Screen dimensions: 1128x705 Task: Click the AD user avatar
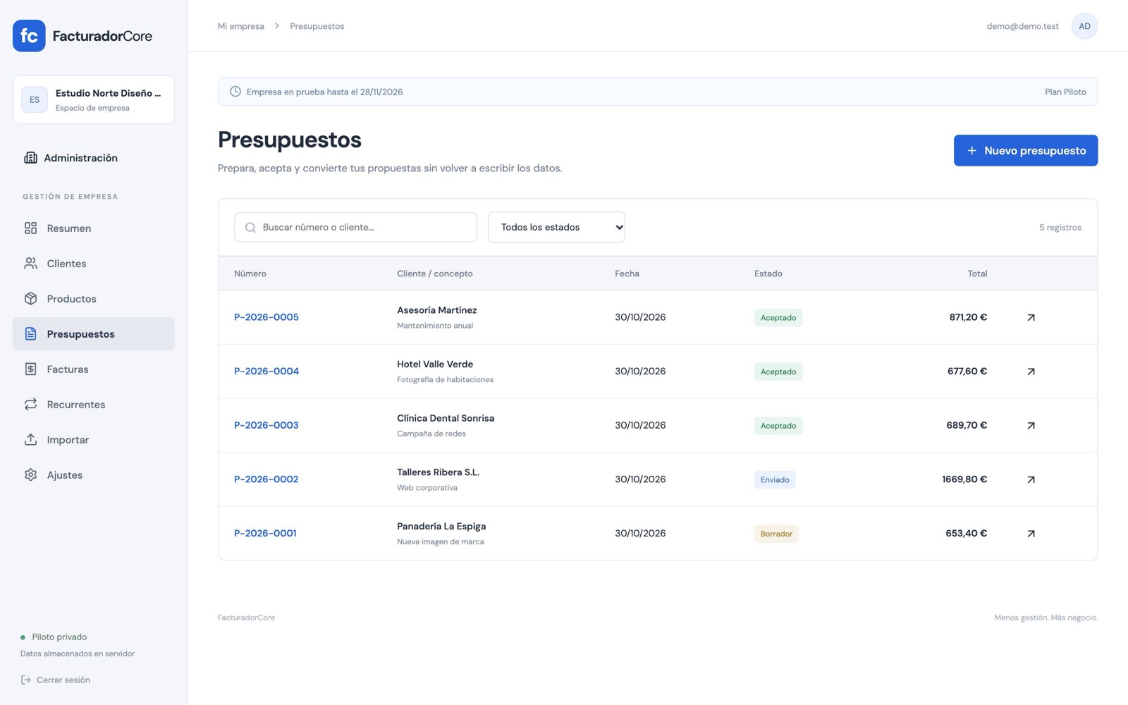pos(1084,26)
